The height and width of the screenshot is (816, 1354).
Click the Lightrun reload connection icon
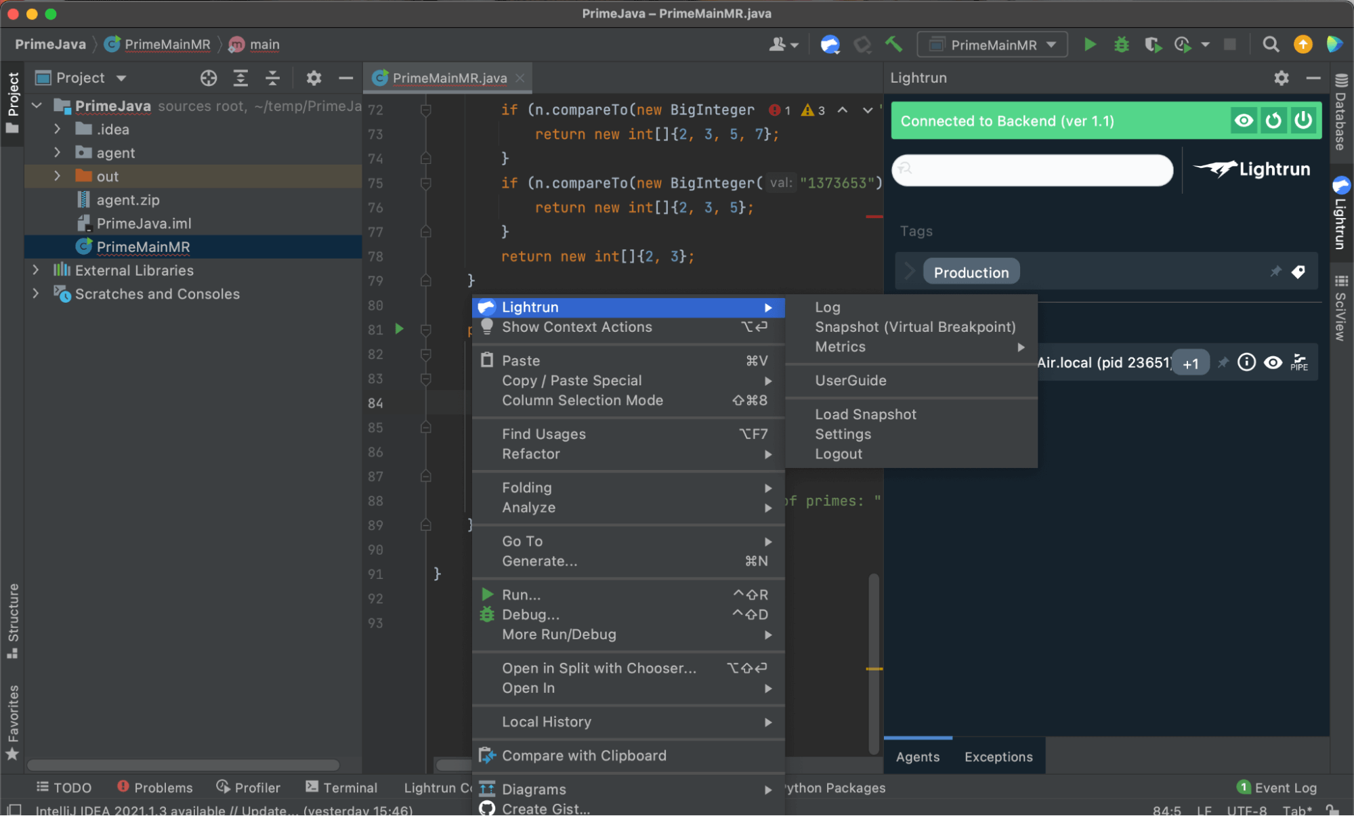[x=1273, y=121]
